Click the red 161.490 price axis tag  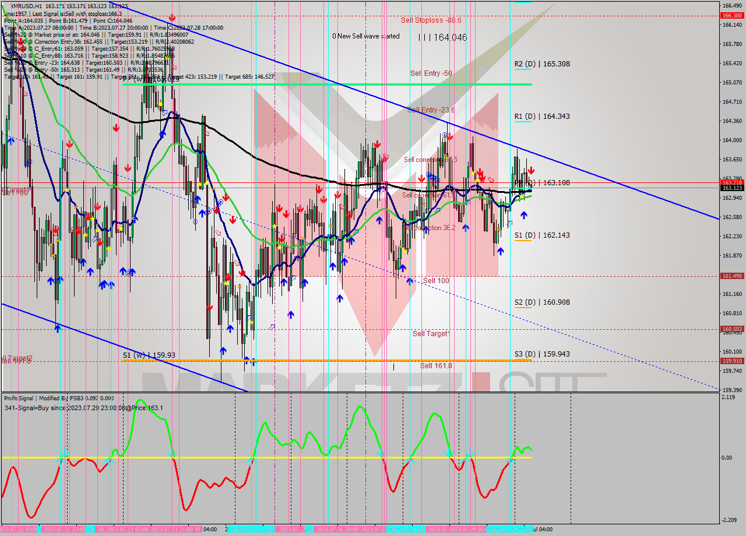click(731, 276)
